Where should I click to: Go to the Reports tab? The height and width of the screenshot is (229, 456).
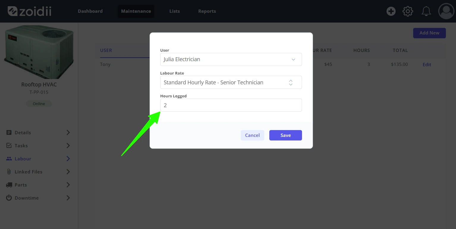point(207,11)
